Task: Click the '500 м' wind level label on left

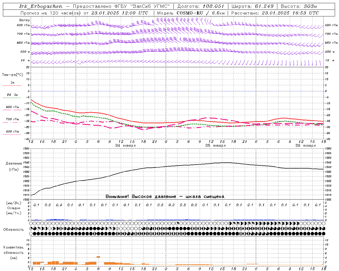Action: click(x=25, y=52)
